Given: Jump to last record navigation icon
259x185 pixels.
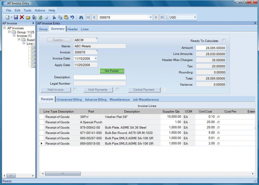Looking at the screenshot, I should click(162, 17).
